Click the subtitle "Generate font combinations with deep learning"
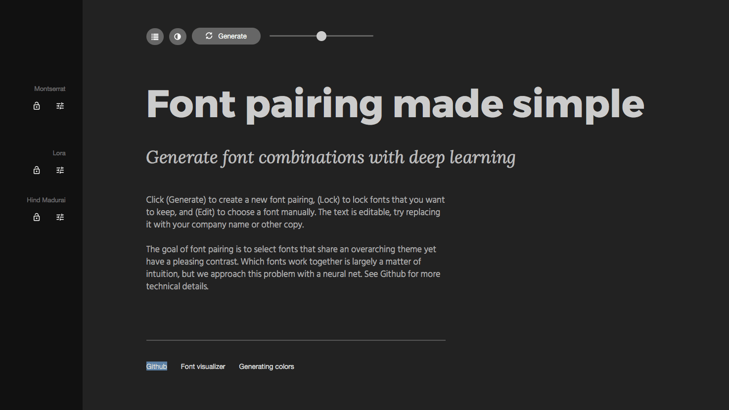This screenshot has width=729, height=410. point(331,157)
